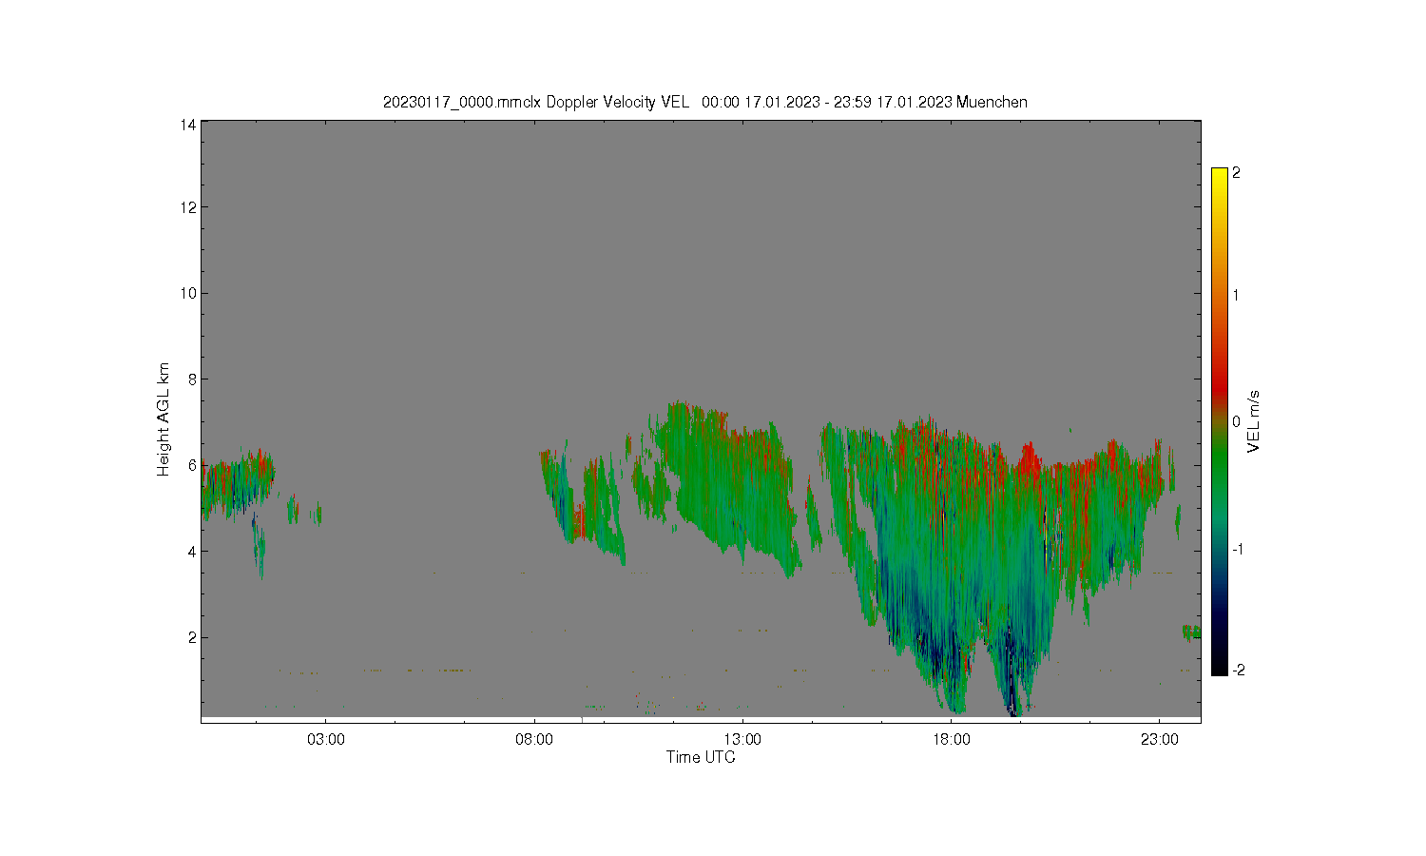Image resolution: width=1426 pixels, height=856 pixels.
Task: Click the colorbar label '2' at the top
Action: point(1236,173)
